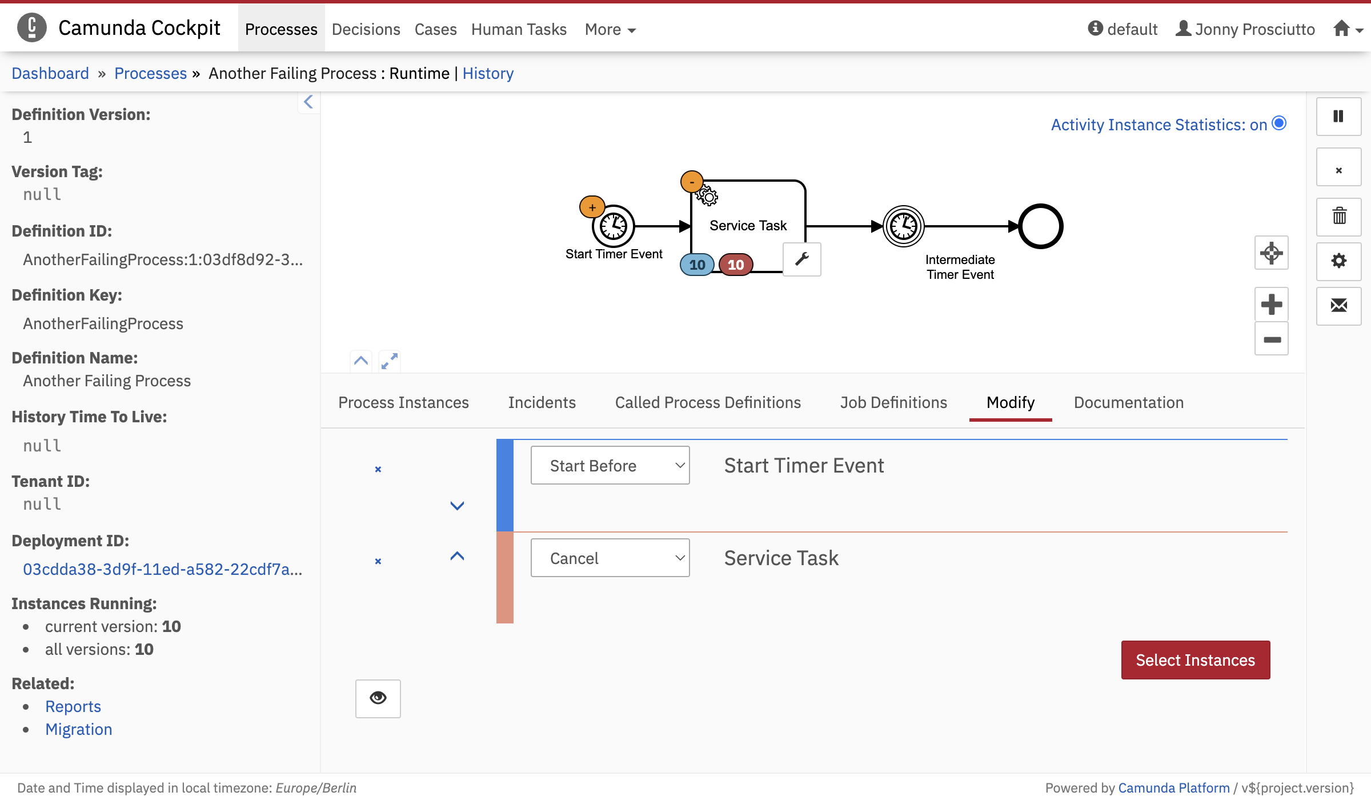This screenshot has height=800, width=1371.
Task: Switch to the Process Instances tab
Action: 403,402
